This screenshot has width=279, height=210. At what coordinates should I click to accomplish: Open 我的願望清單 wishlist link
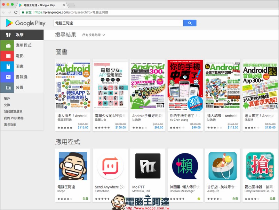coord(13,111)
